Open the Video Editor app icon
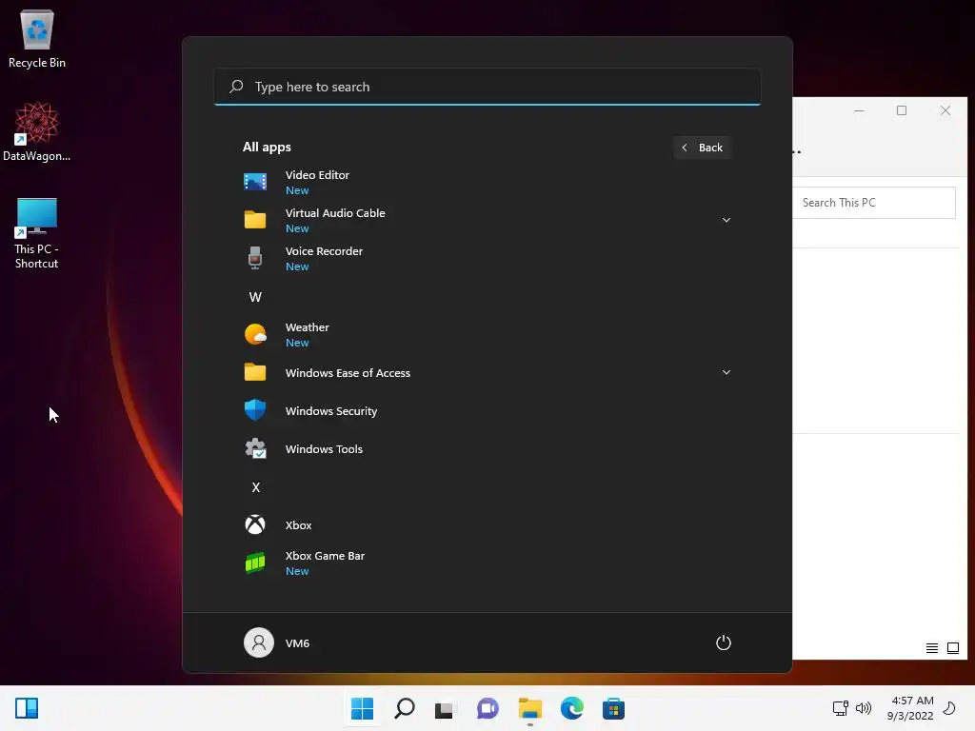 [255, 182]
